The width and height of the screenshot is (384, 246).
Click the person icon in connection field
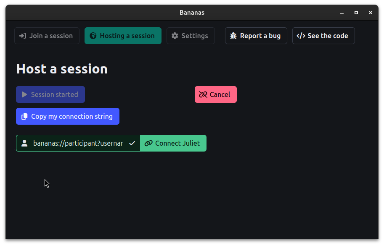[24, 143]
